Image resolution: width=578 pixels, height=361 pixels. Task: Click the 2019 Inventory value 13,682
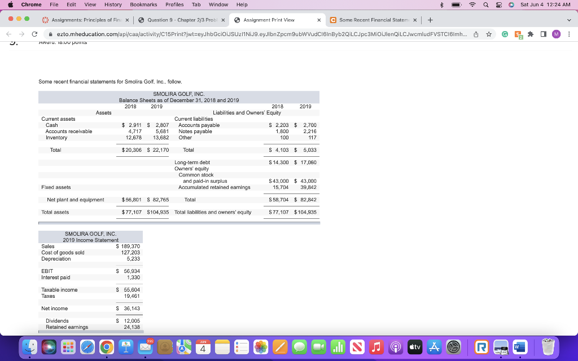pos(161,138)
